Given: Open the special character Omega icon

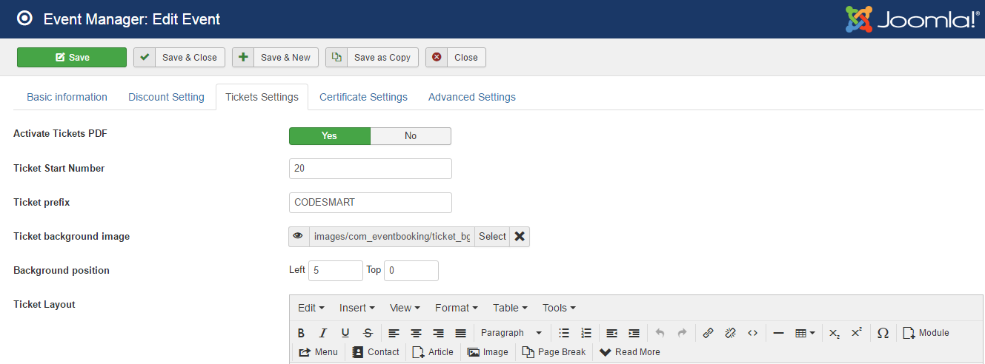Looking at the screenshot, I should 883,333.
